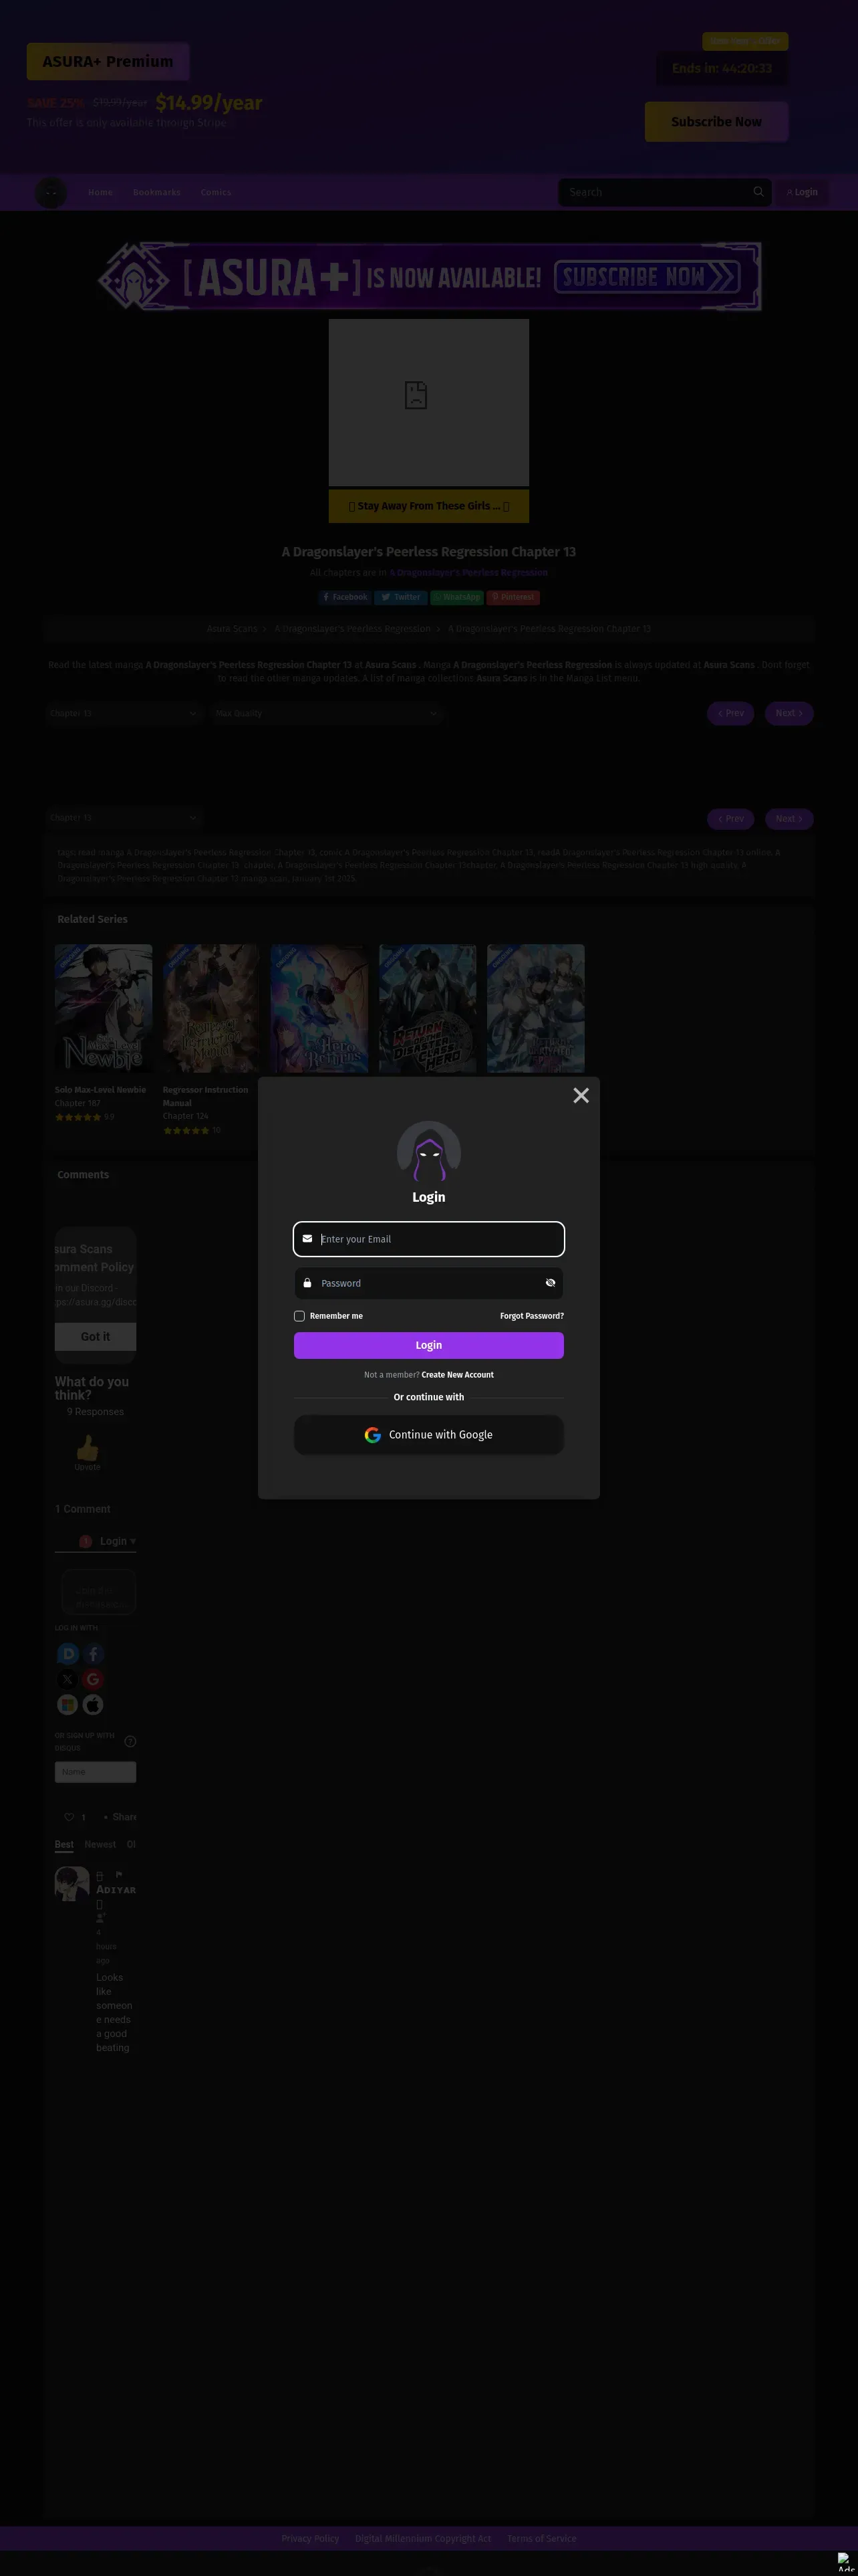Click Subscribe Now in premium banner
This screenshot has height=2576, width=858.
(716, 122)
